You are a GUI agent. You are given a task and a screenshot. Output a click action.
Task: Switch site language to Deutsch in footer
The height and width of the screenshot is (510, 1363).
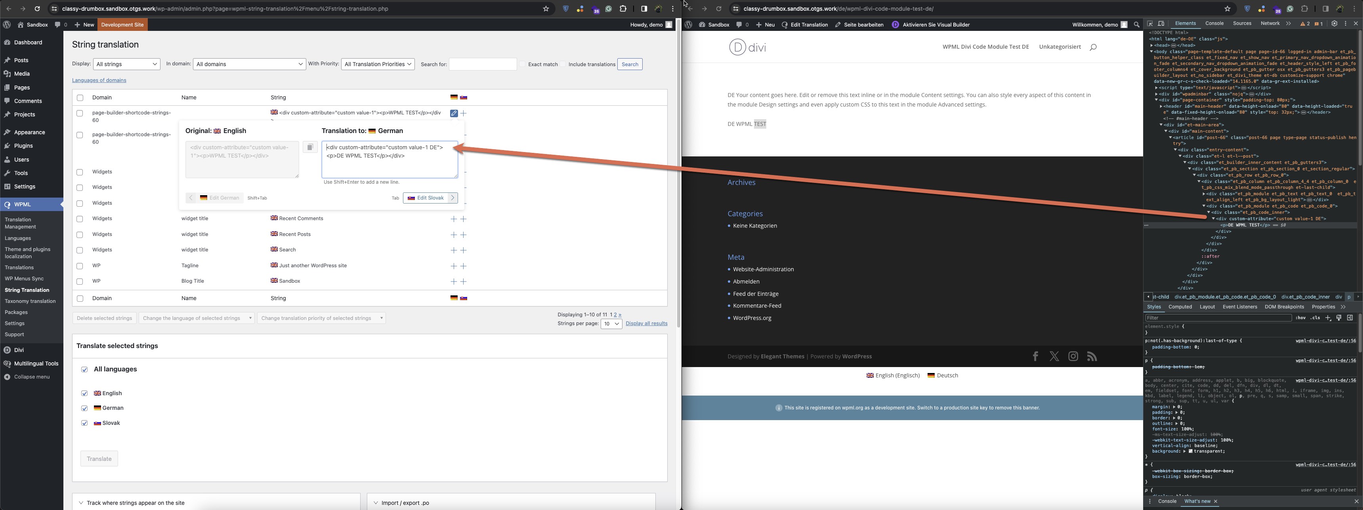942,375
